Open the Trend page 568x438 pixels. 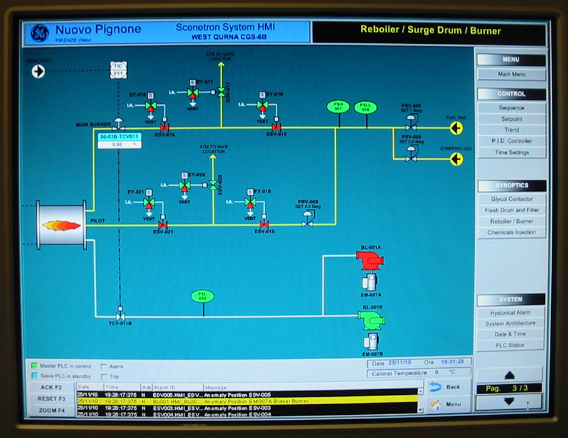[512, 130]
